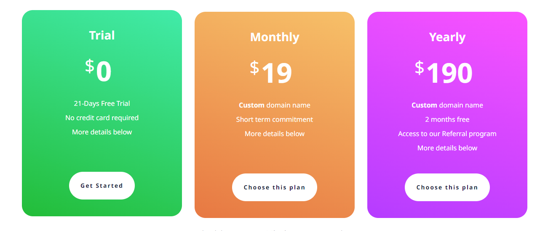Click the 2 months free text
The image size is (556, 231).
pyautogui.click(x=447, y=120)
